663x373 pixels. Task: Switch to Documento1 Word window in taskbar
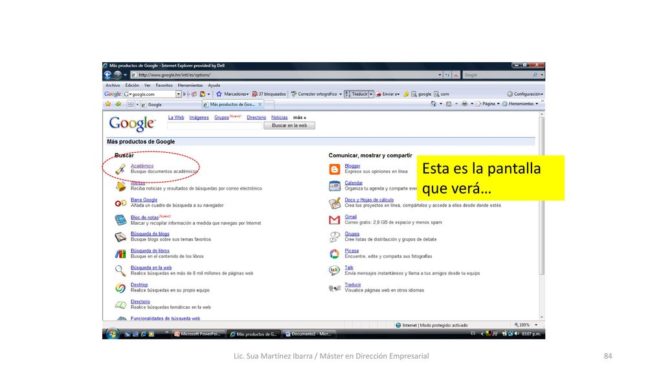(x=309, y=334)
